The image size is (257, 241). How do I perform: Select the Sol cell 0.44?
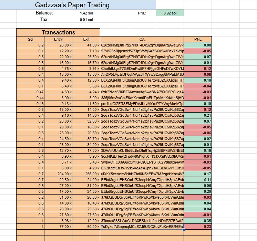[30, 98]
